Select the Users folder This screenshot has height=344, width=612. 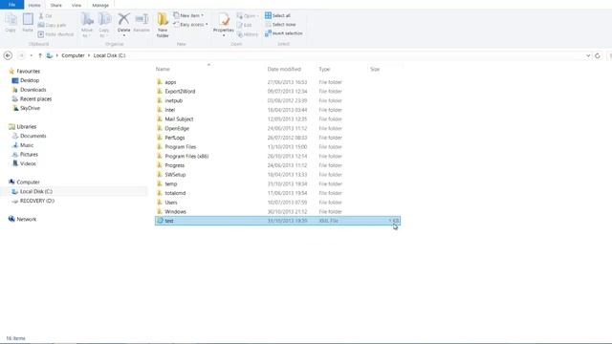point(277,203)
